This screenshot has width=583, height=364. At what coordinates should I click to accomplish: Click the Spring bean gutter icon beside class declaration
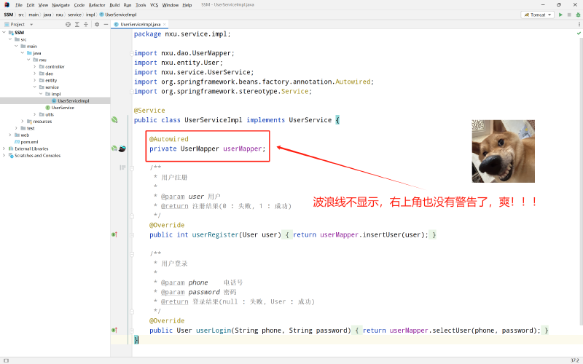pyautogui.click(x=114, y=119)
